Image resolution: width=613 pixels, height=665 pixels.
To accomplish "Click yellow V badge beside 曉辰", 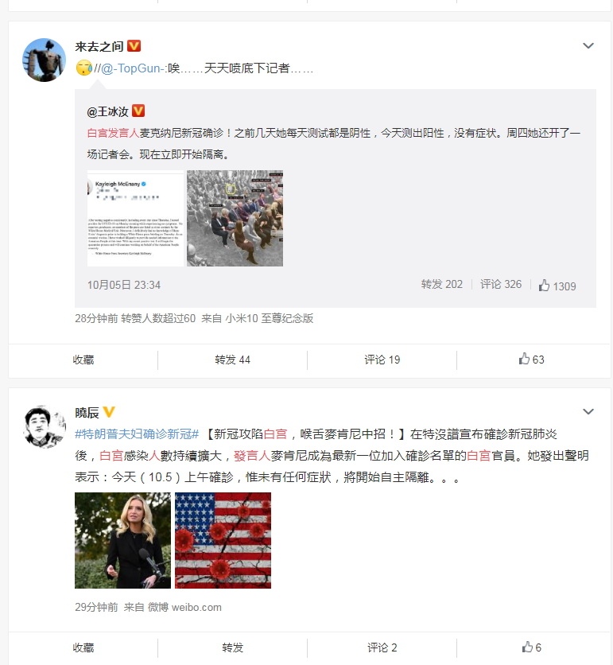I will tap(109, 412).
